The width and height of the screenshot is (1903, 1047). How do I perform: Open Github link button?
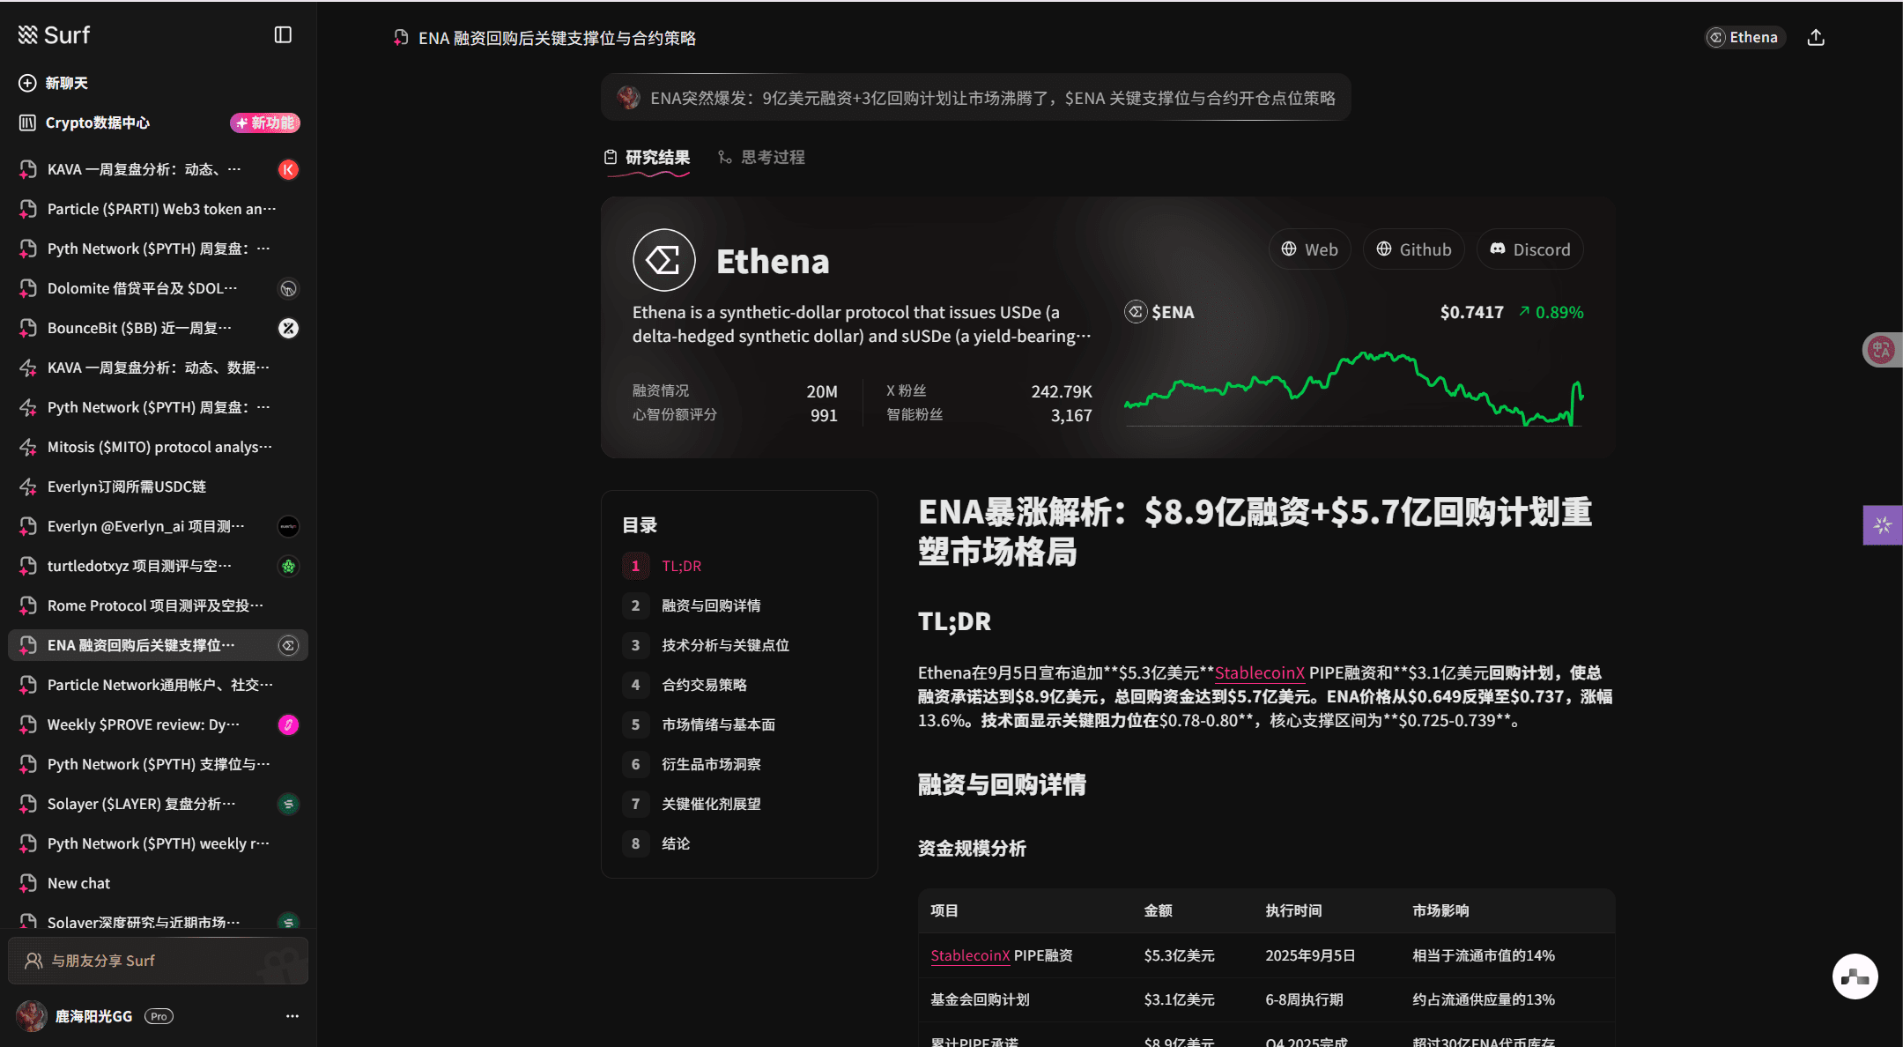coord(1413,249)
